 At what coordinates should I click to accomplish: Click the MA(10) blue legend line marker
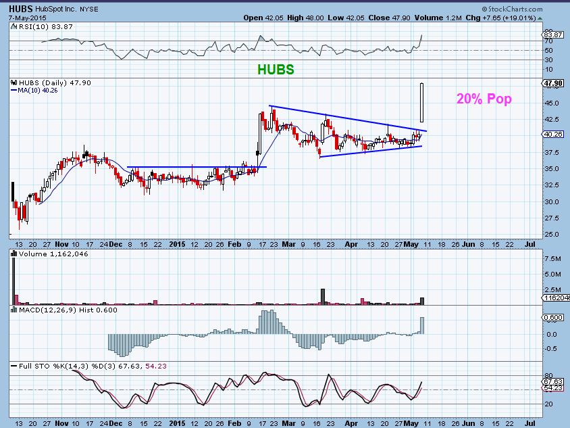(x=14, y=90)
